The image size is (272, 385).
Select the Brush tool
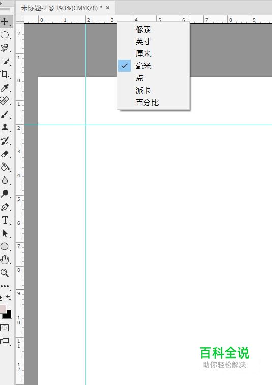[x=5, y=114]
